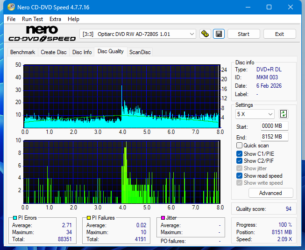Switch to the Disc Info tab

pyautogui.click(x=82, y=52)
